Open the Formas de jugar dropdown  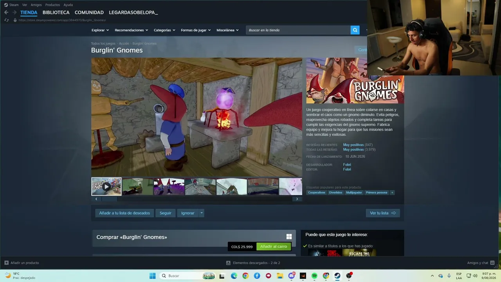(x=196, y=30)
